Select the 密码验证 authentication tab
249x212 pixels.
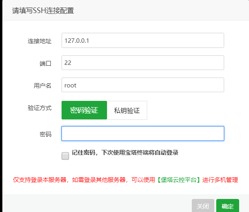pos(84,110)
